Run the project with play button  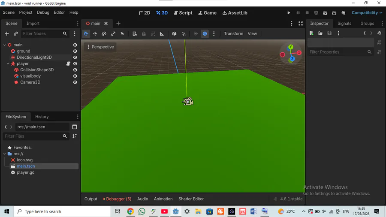coord(289,13)
